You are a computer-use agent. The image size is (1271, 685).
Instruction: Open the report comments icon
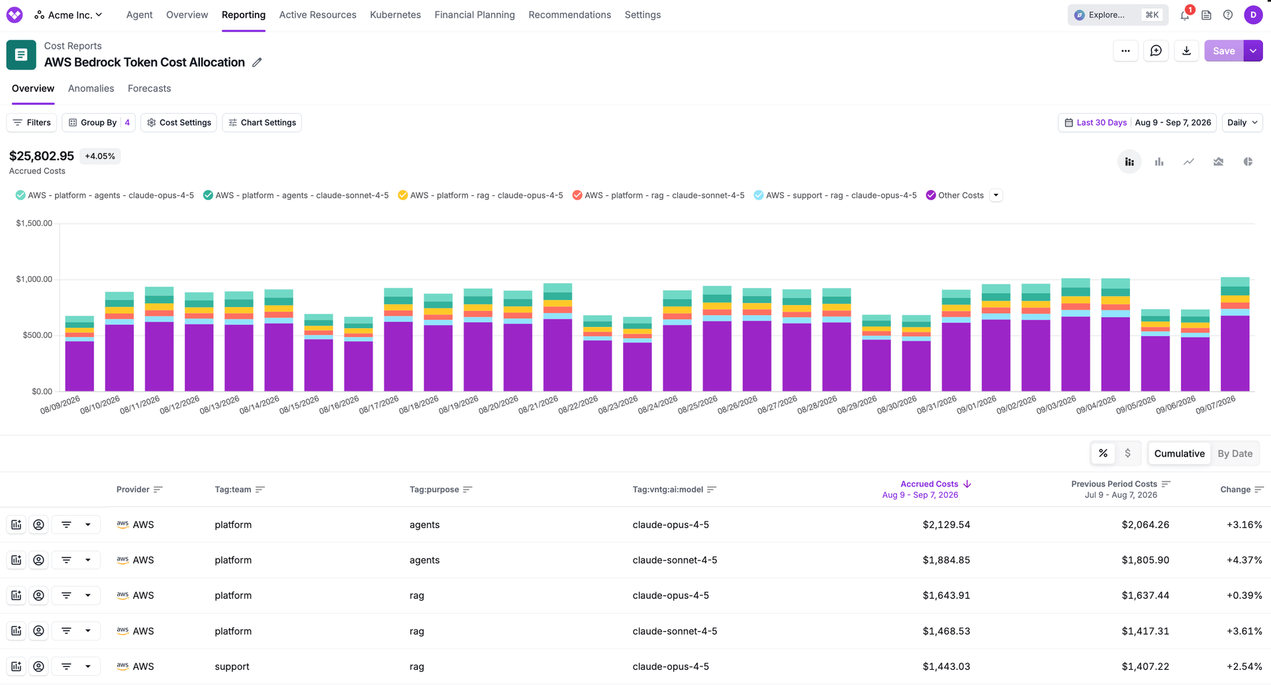tap(1156, 51)
